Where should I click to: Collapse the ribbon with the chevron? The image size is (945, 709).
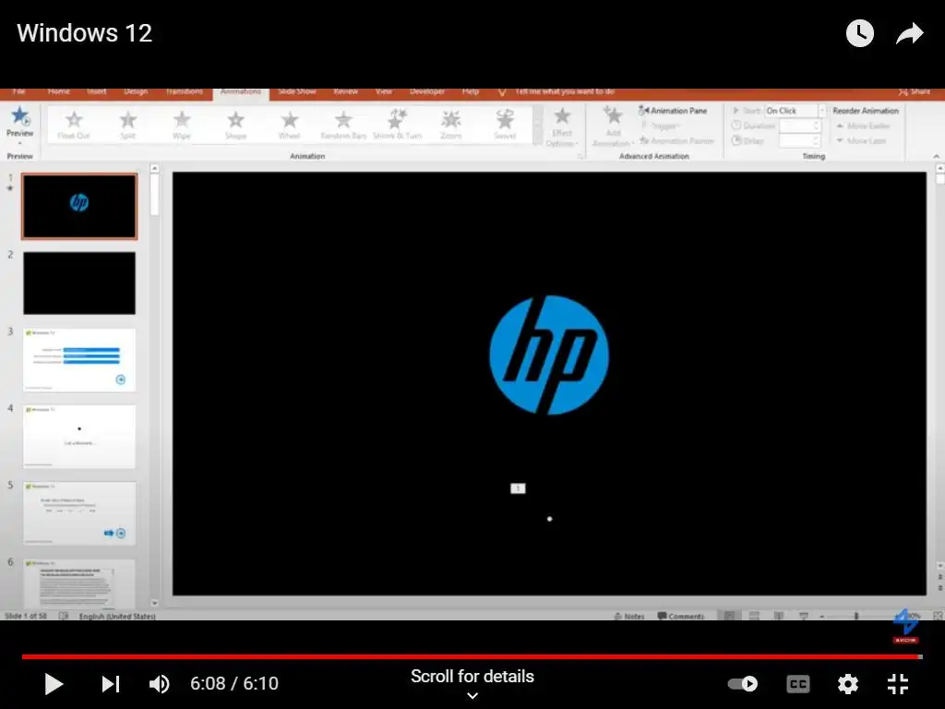[936, 156]
